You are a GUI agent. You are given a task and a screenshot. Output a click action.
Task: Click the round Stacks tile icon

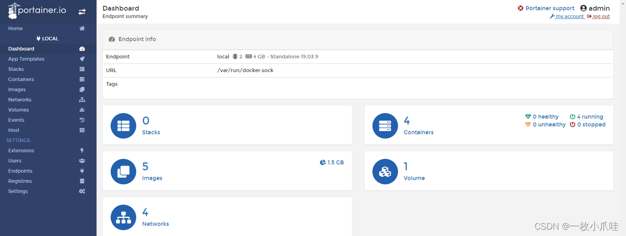click(123, 126)
